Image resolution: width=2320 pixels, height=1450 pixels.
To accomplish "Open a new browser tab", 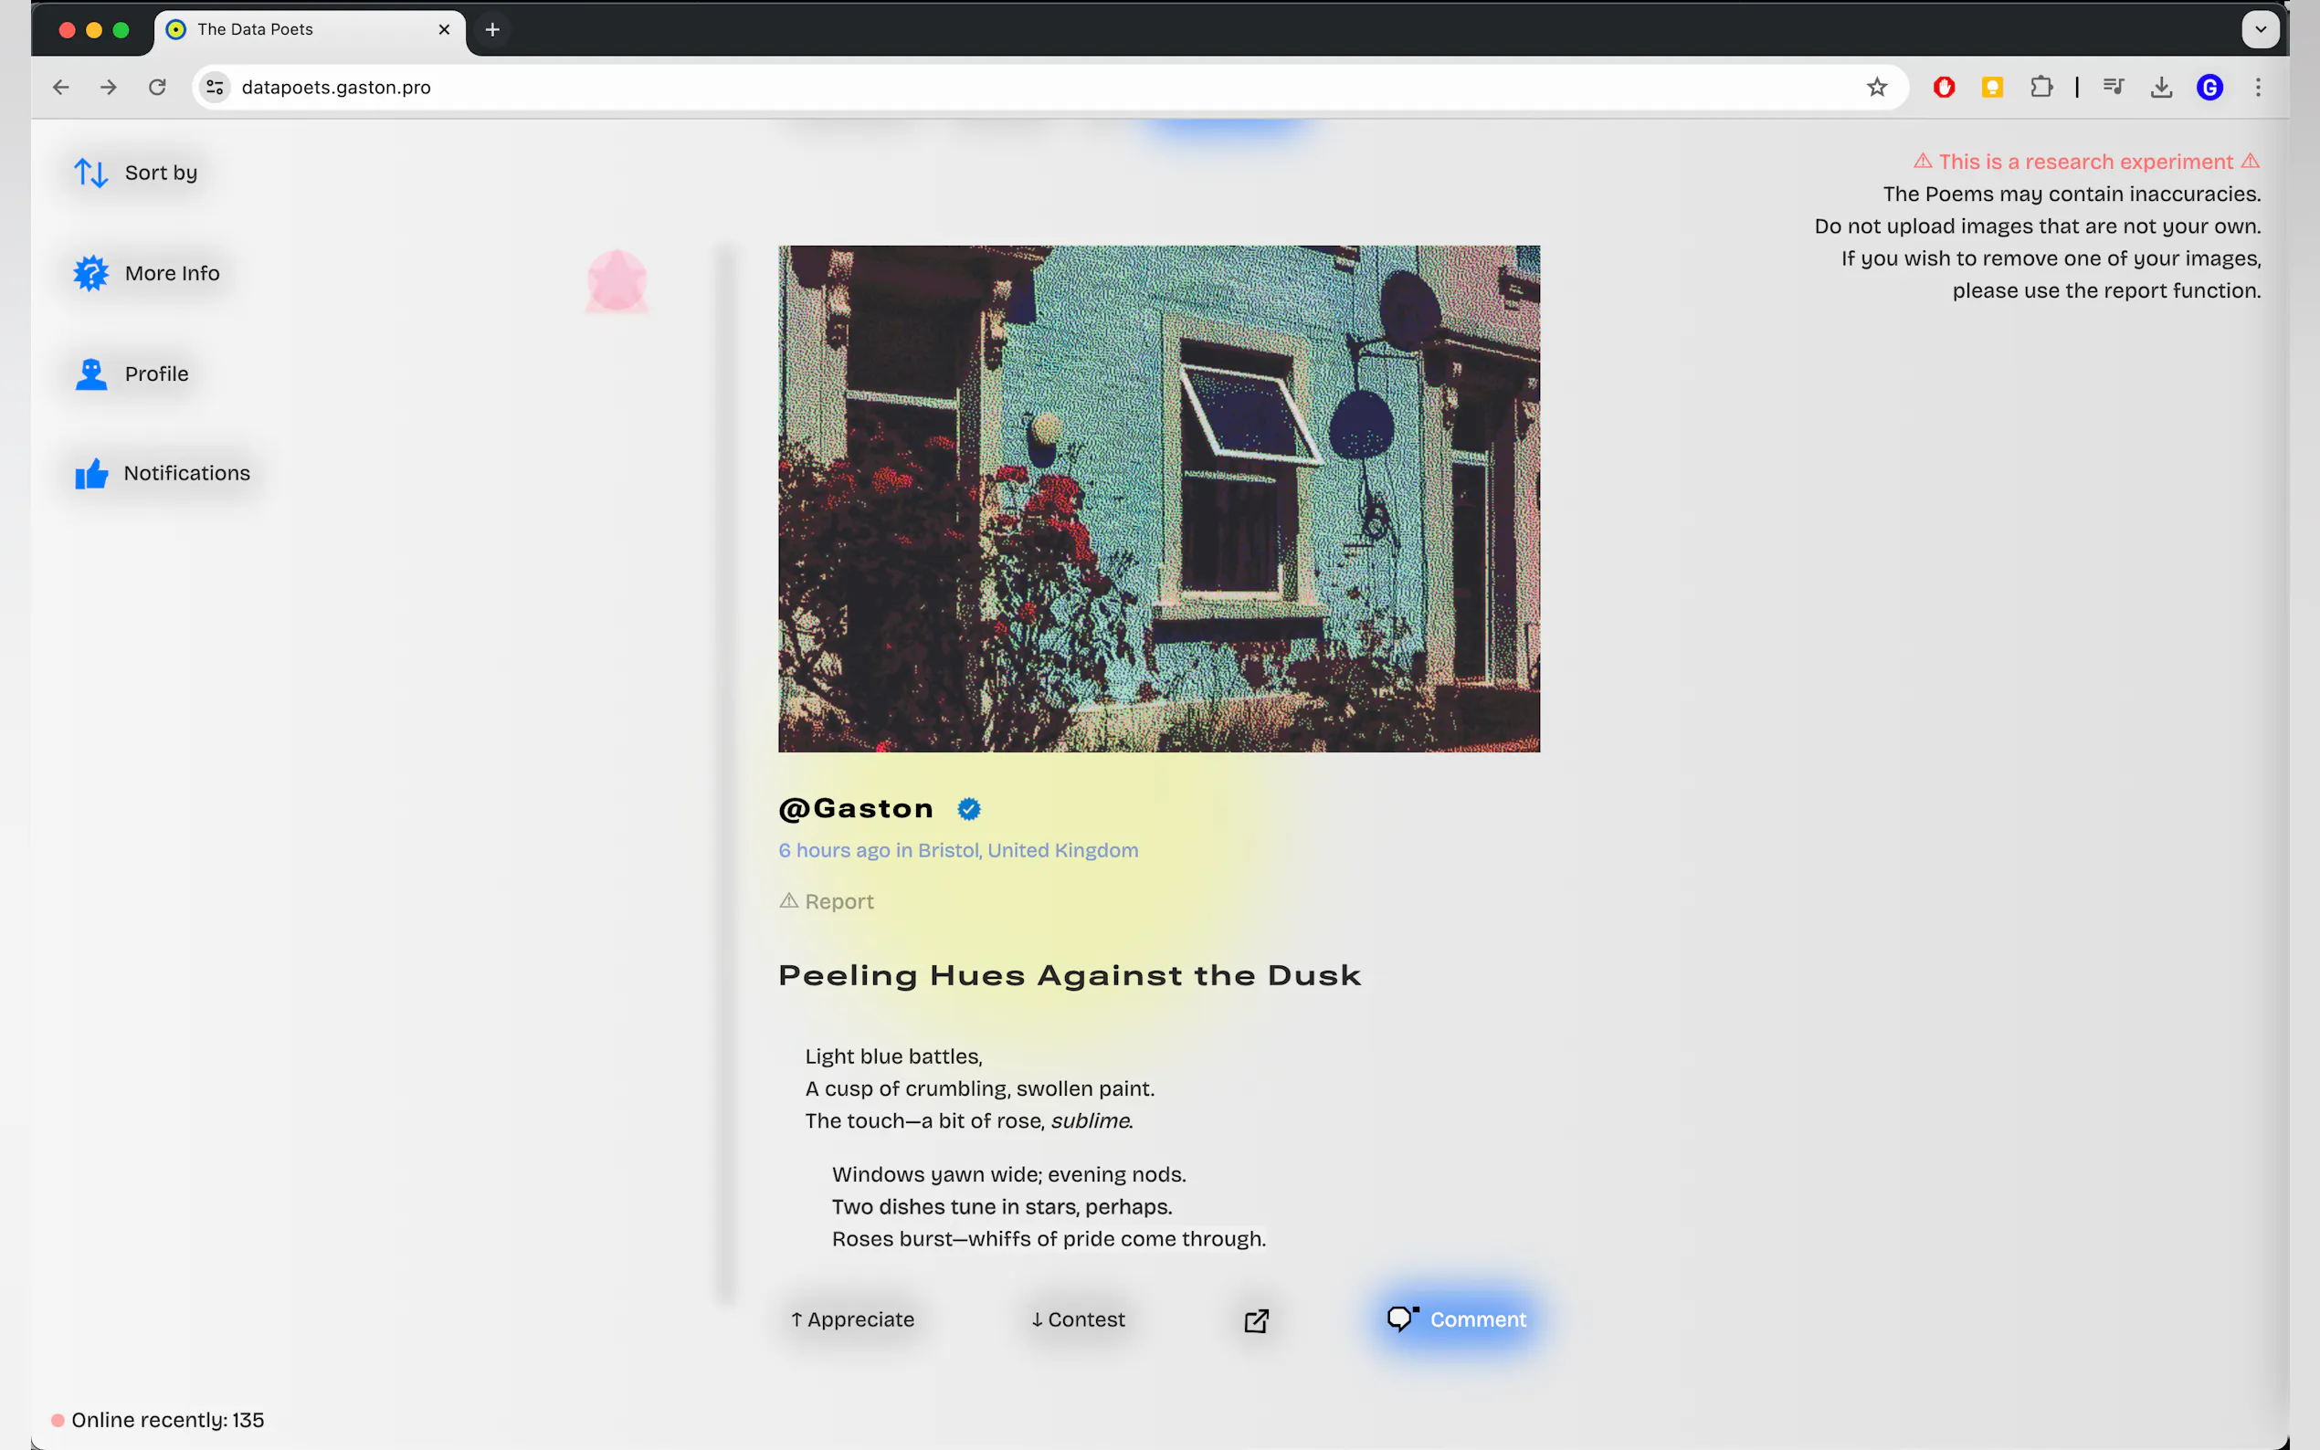I will 492,30.
